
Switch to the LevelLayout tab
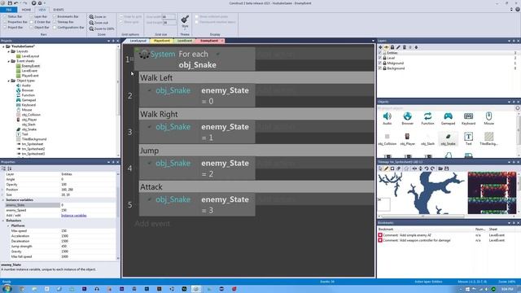(x=138, y=41)
